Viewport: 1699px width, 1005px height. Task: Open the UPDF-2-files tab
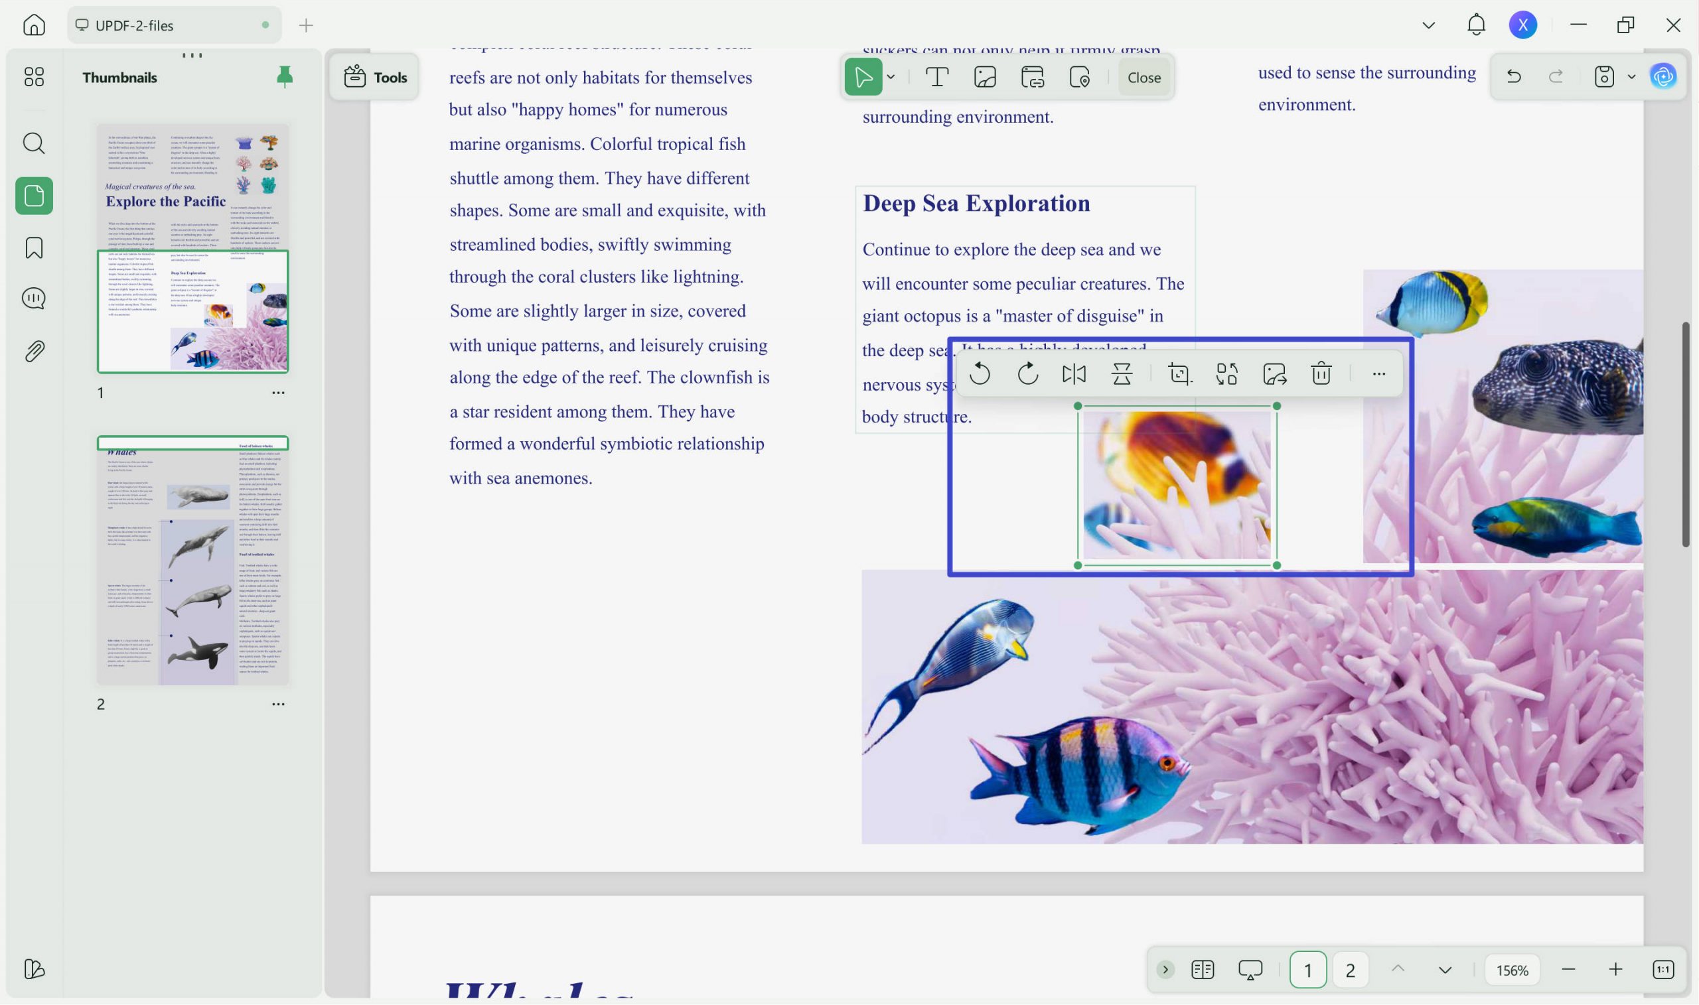click(x=174, y=25)
